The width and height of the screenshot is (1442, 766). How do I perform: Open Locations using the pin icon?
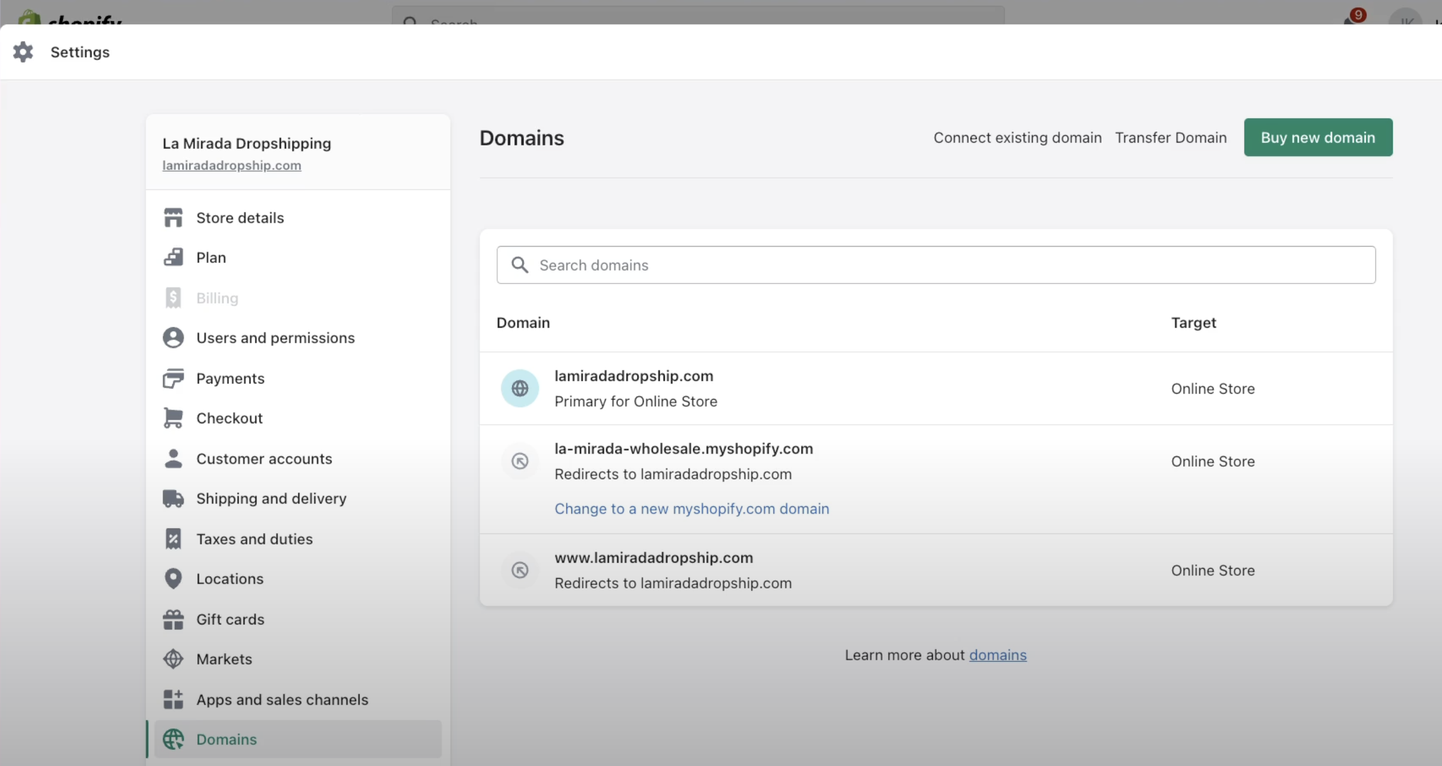[173, 578]
